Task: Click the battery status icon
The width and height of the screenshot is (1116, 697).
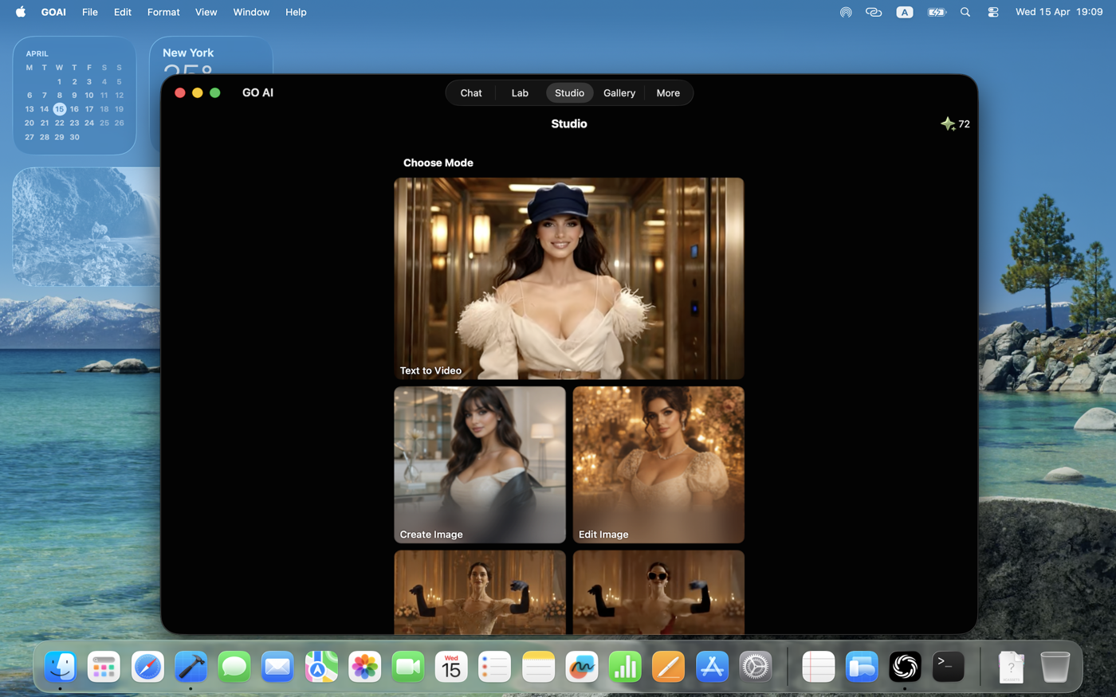Action: click(x=936, y=12)
